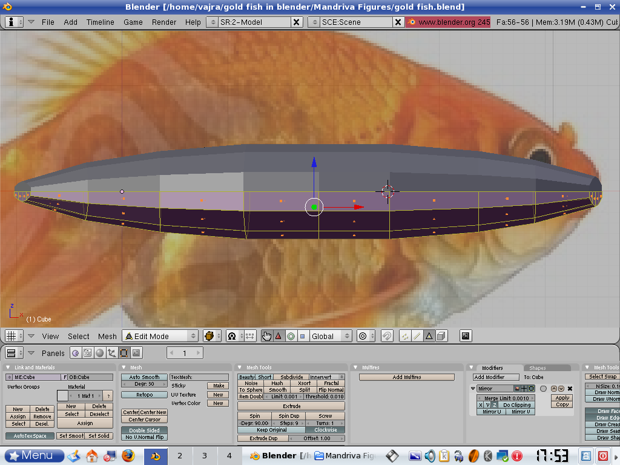Delete the Mirror modifier with X icon
The image size is (620, 465).
pos(570,389)
